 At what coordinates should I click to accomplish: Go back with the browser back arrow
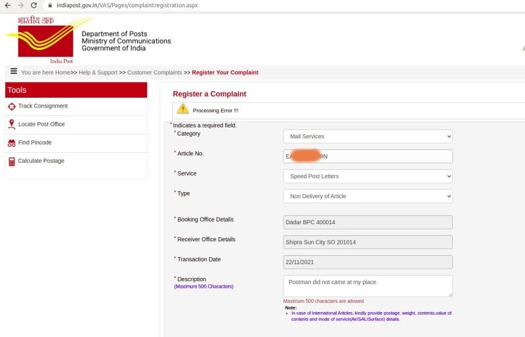click(8, 5)
